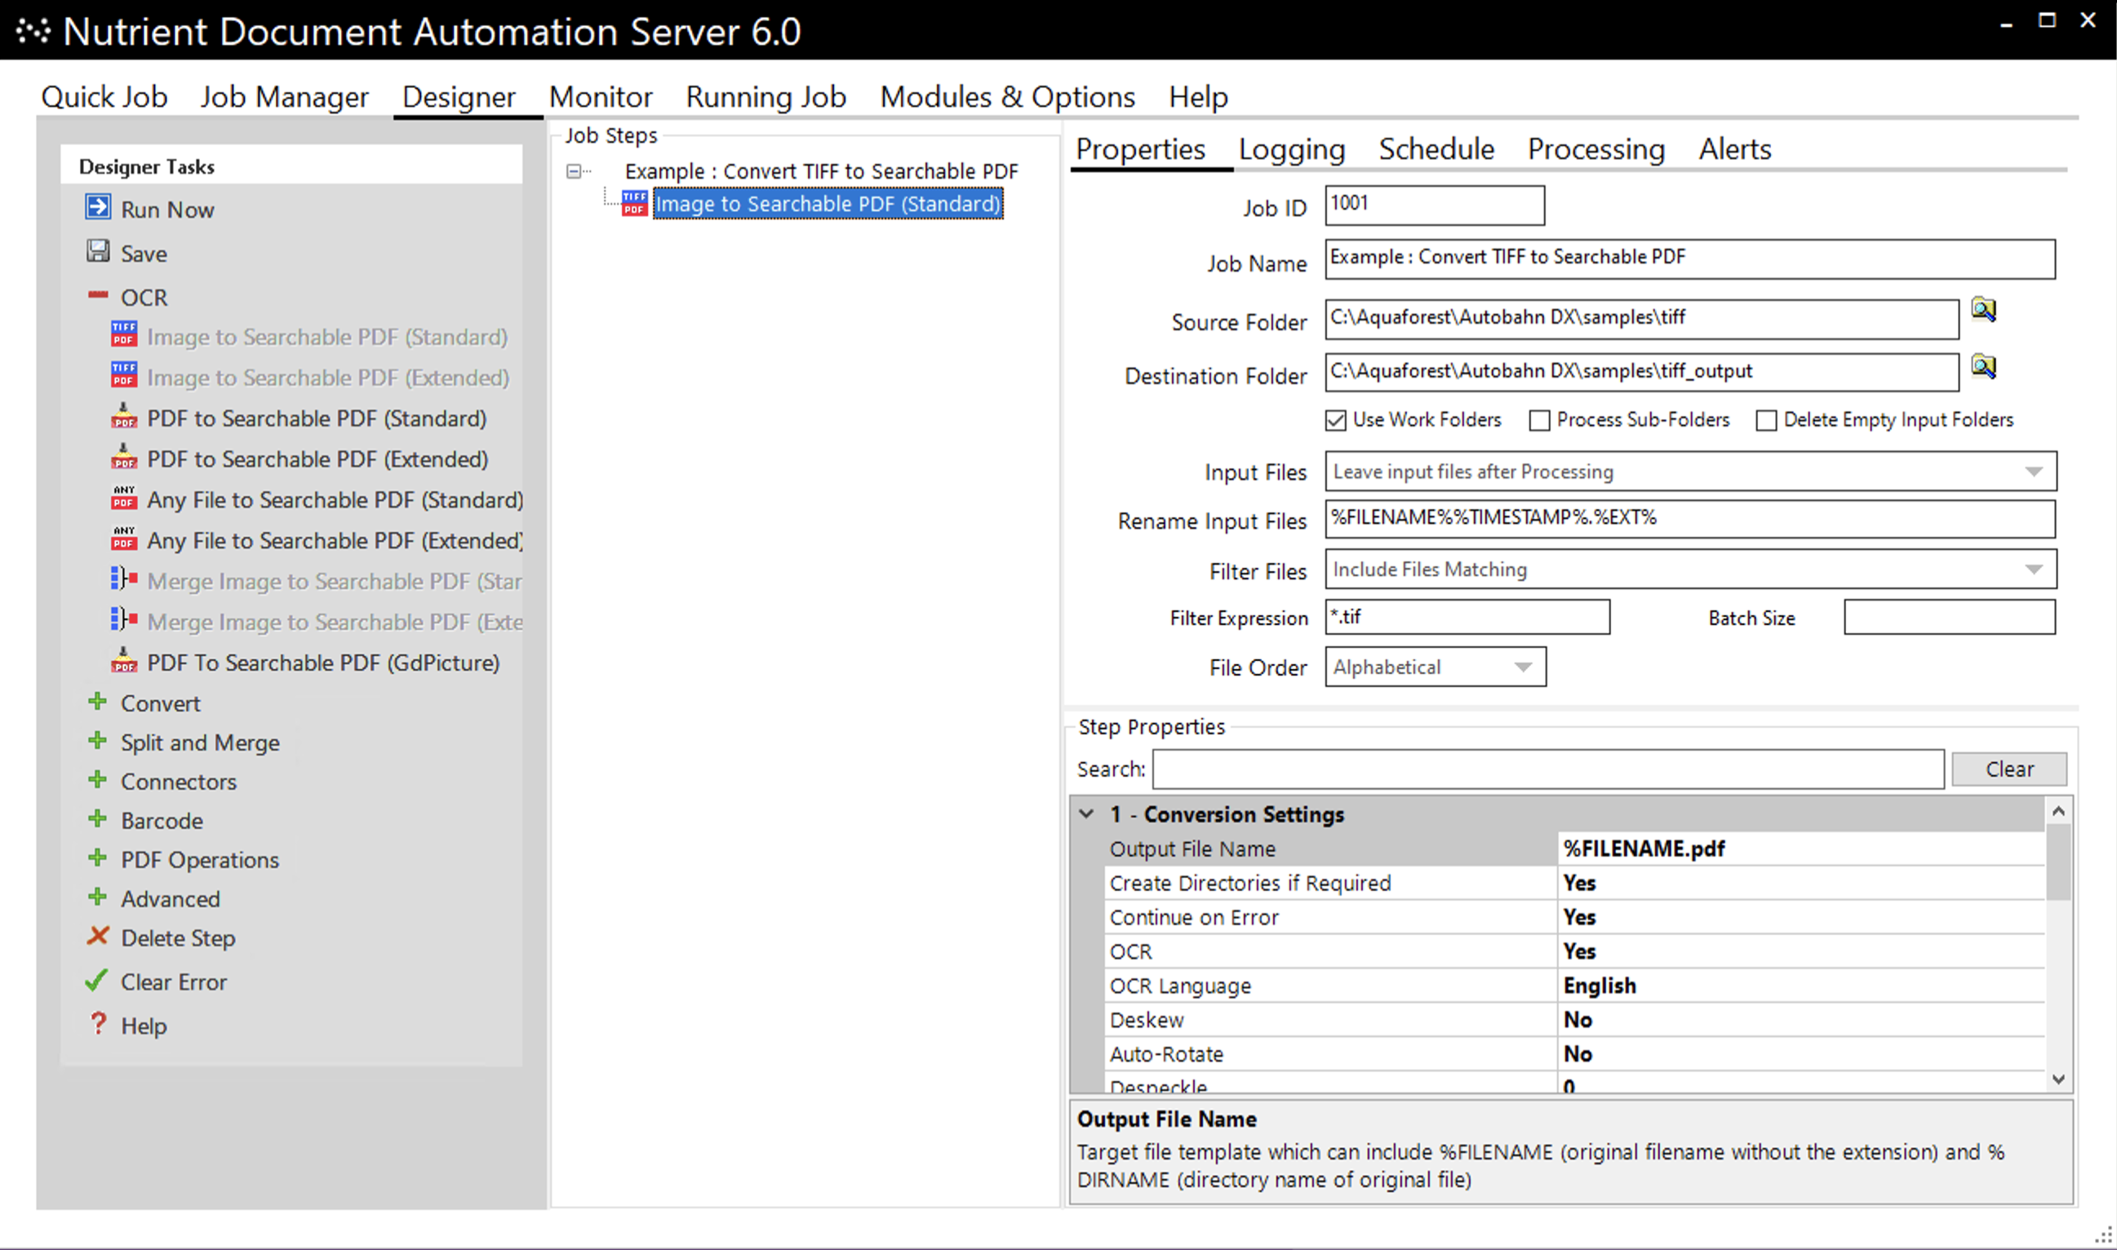Viewport: 2117px width, 1250px height.
Task: Uncheck Use Work Folders
Action: [x=1335, y=419]
